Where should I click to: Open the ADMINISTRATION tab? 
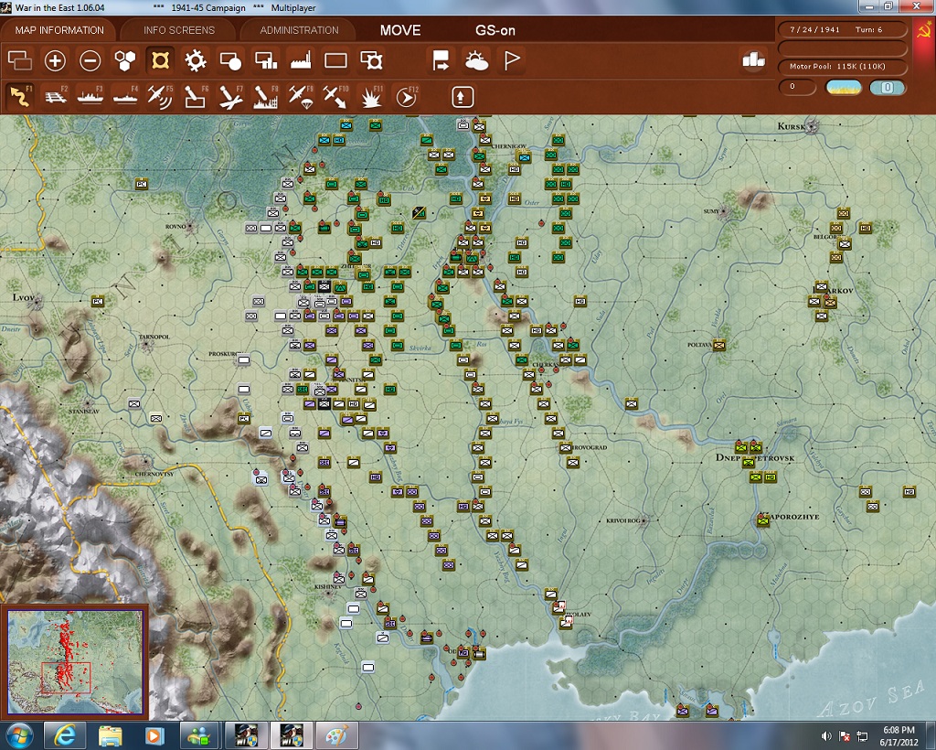(x=299, y=30)
